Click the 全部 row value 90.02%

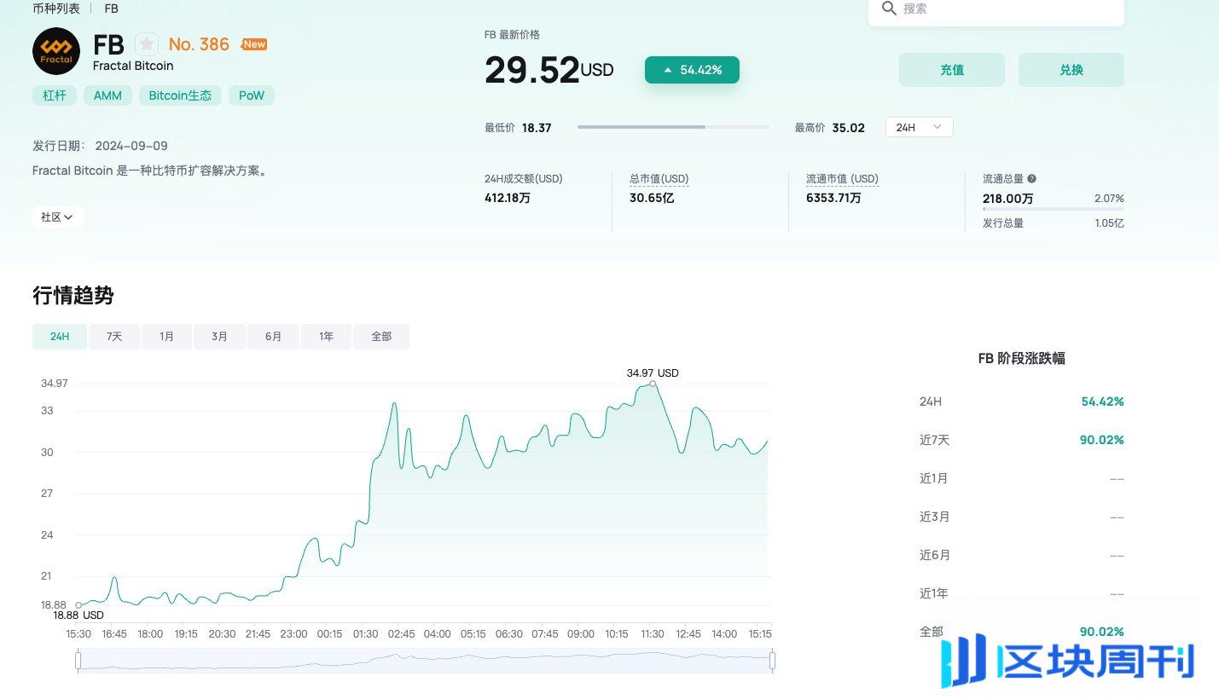click(x=1102, y=632)
